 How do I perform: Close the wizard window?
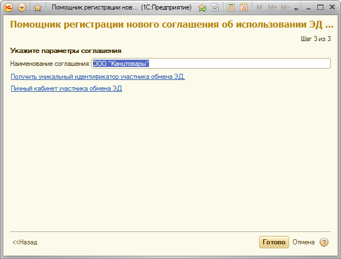(x=332, y=7)
